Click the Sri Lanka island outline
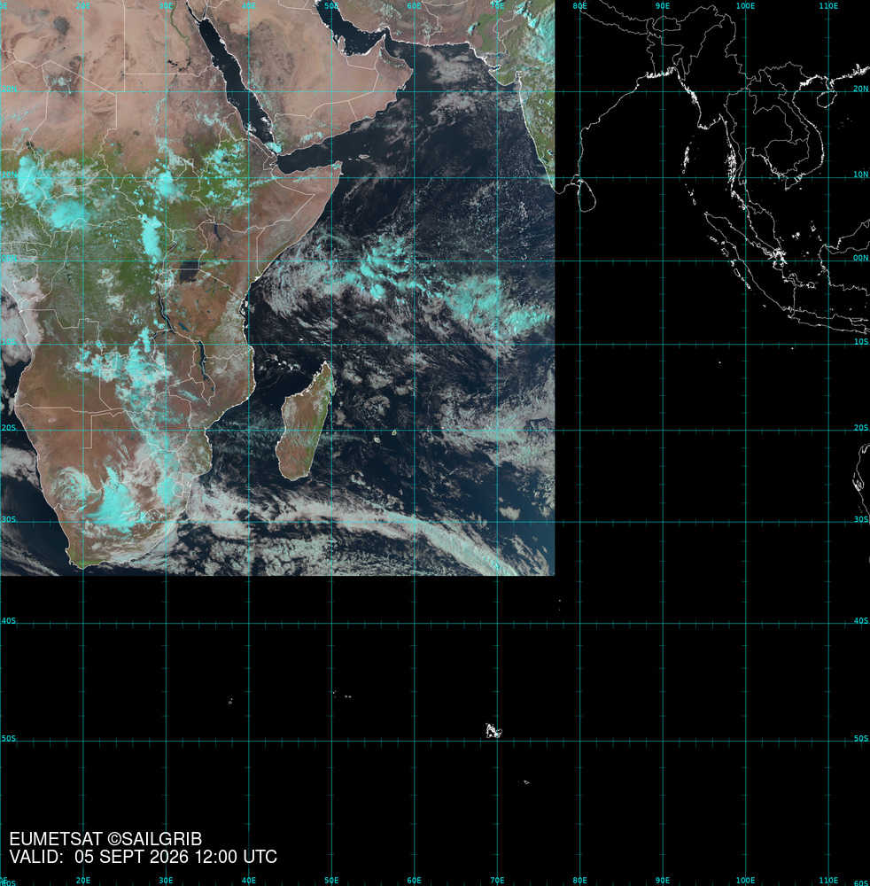 pyautogui.click(x=586, y=195)
